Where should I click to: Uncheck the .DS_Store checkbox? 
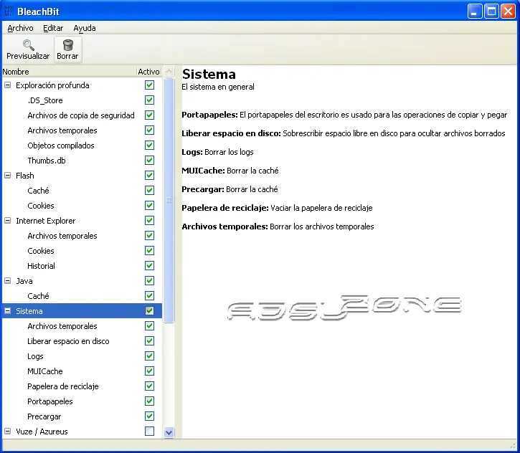[x=150, y=100]
